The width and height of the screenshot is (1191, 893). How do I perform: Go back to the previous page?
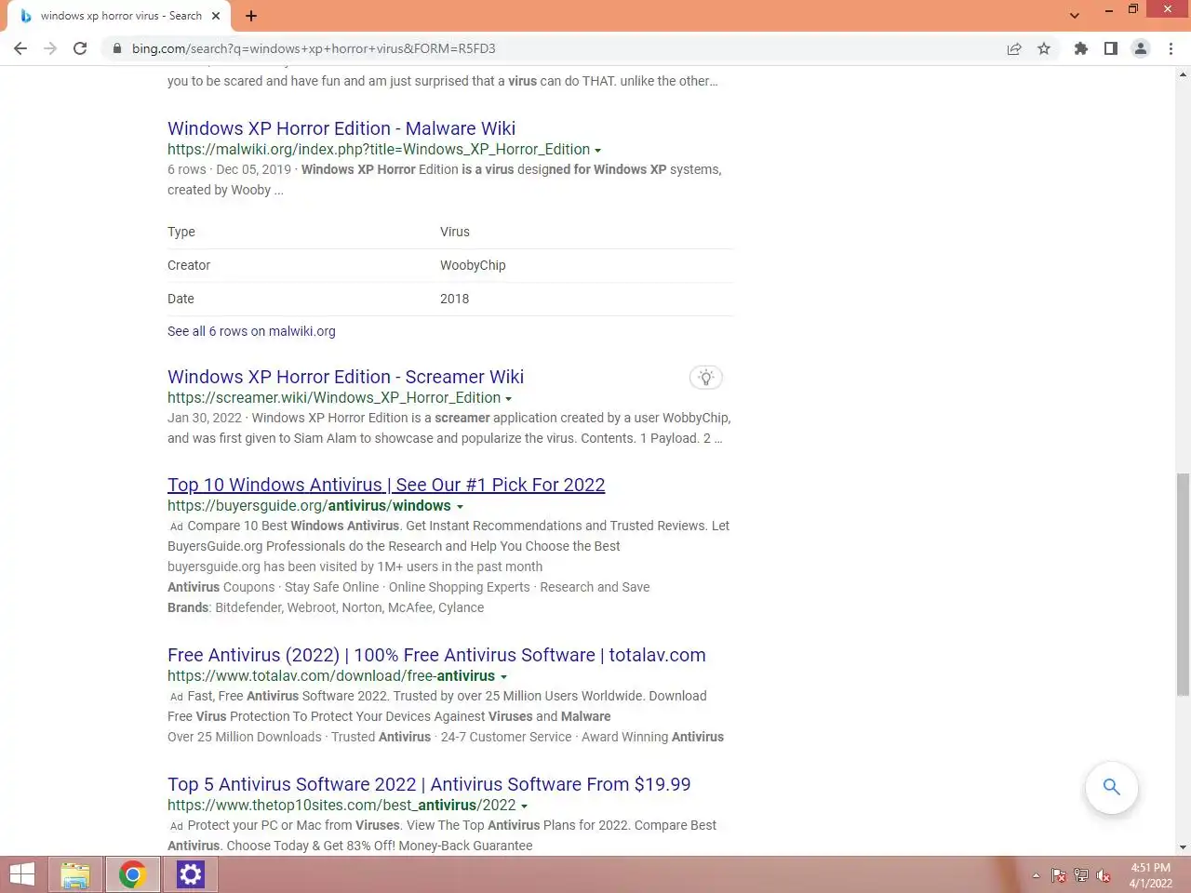point(20,48)
